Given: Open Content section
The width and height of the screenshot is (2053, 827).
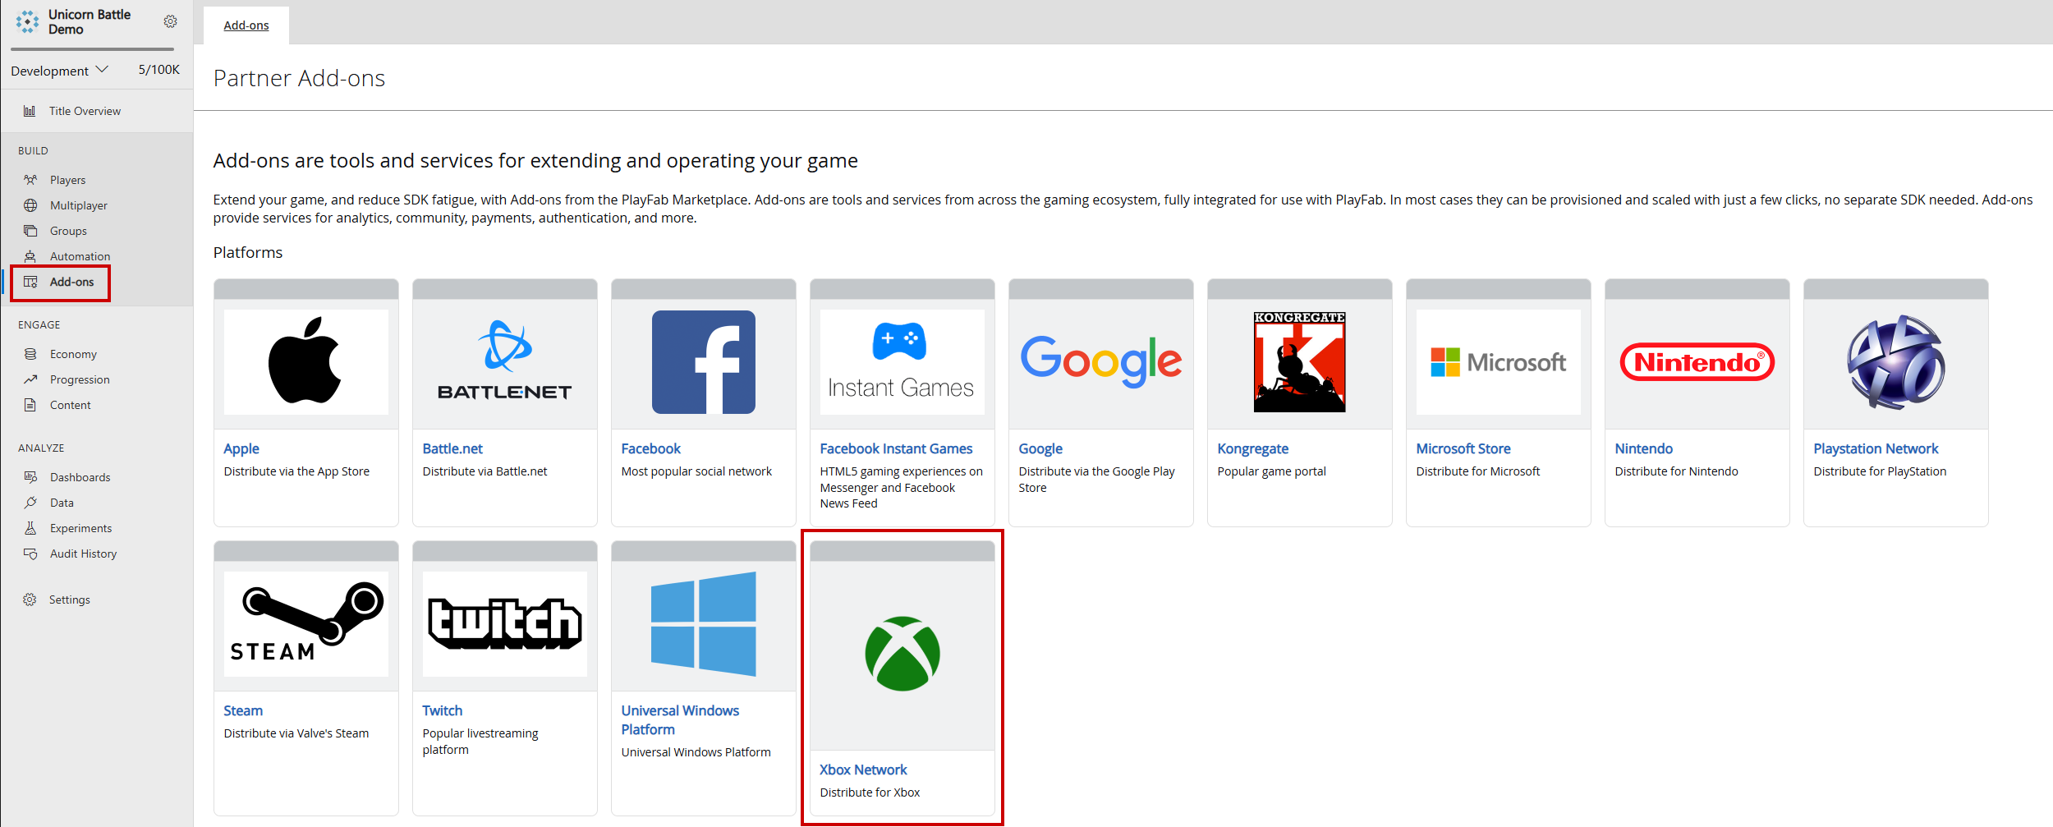Looking at the screenshot, I should (70, 405).
